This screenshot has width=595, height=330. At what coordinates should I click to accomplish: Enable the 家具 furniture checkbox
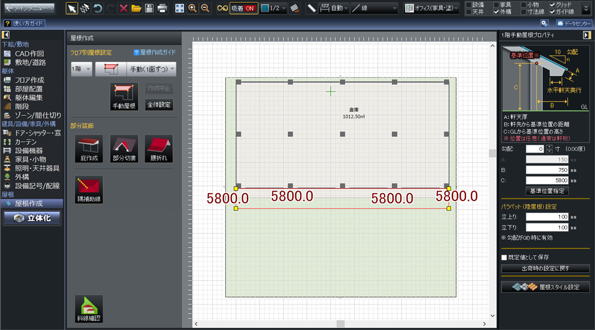click(496, 5)
